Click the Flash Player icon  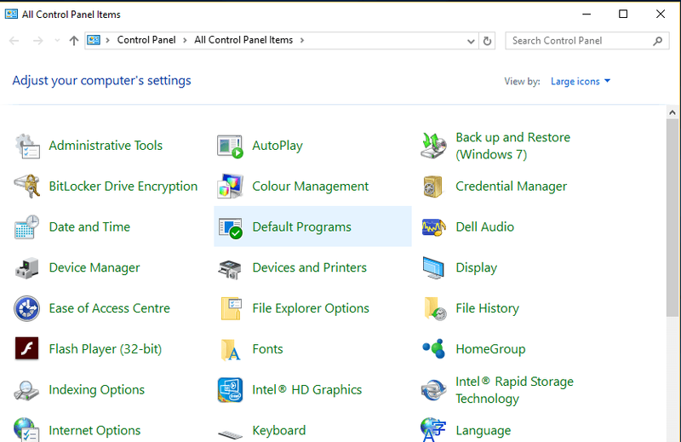coord(27,348)
